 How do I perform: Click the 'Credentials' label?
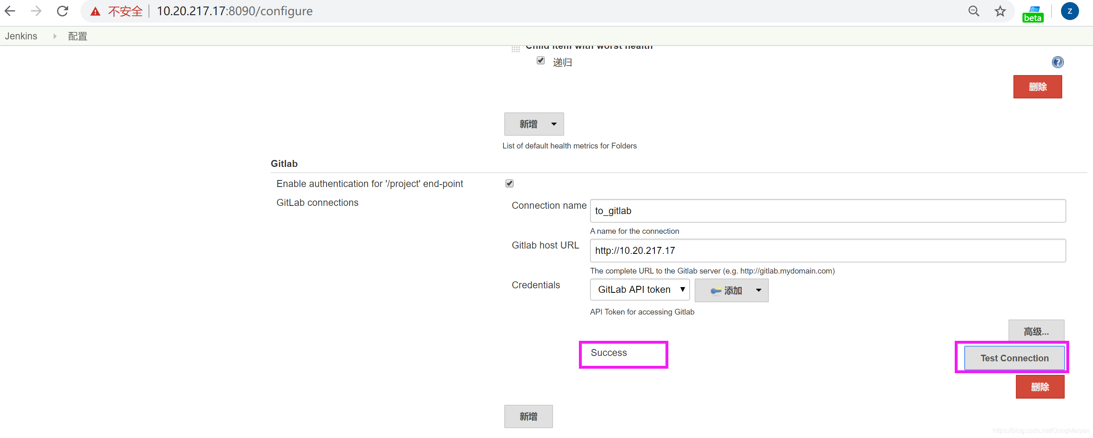pyautogui.click(x=535, y=285)
